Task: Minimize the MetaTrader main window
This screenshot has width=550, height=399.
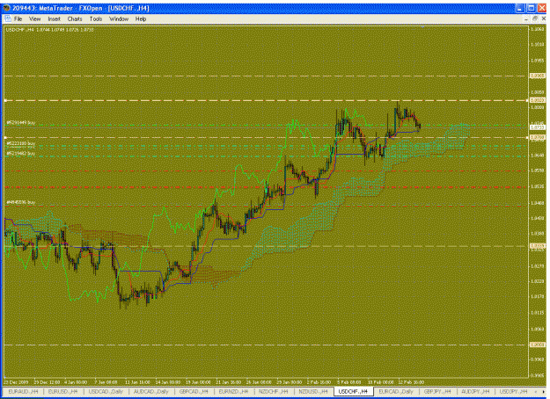Action: tap(521, 8)
